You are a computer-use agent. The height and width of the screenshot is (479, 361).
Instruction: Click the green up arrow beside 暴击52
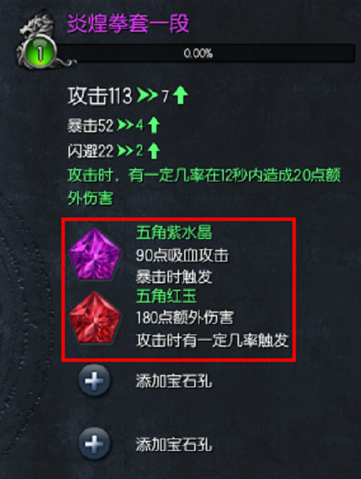(154, 126)
